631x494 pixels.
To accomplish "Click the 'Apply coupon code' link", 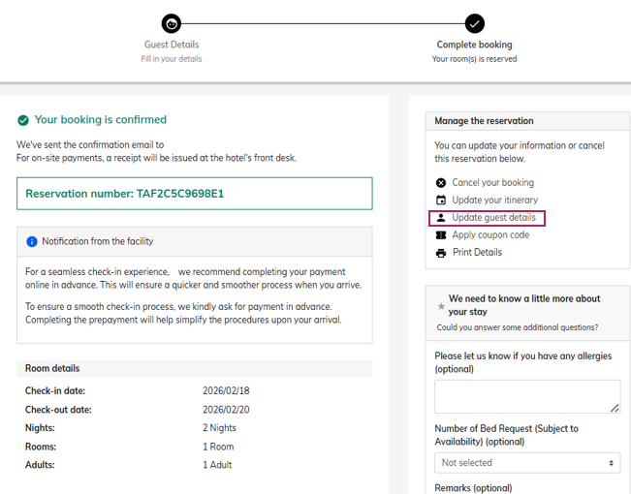I will pos(490,235).
